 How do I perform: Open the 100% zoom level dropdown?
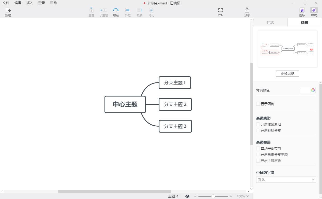[x=243, y=196]
